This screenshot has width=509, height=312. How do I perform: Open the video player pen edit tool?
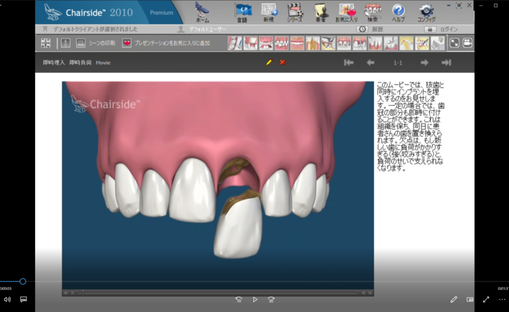pyautogui.click(x=454, y=300)
